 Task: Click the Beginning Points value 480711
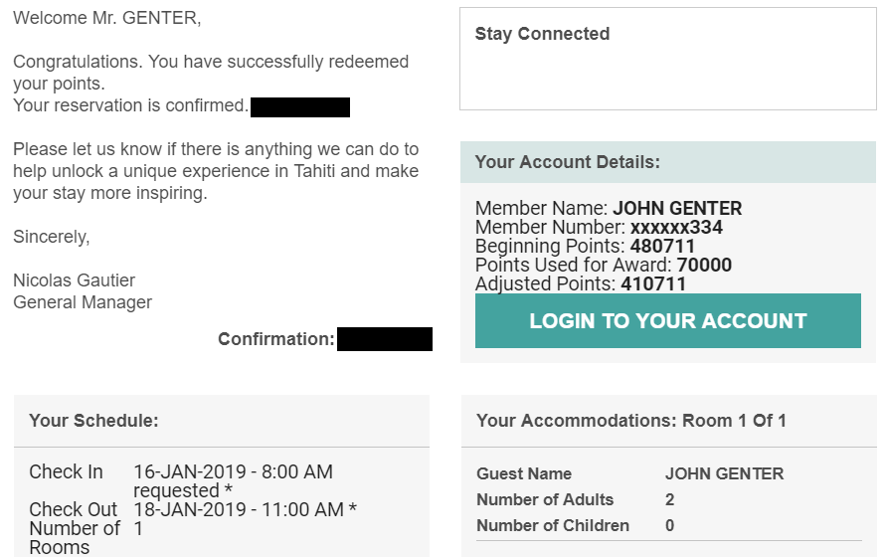coord(662,247)
